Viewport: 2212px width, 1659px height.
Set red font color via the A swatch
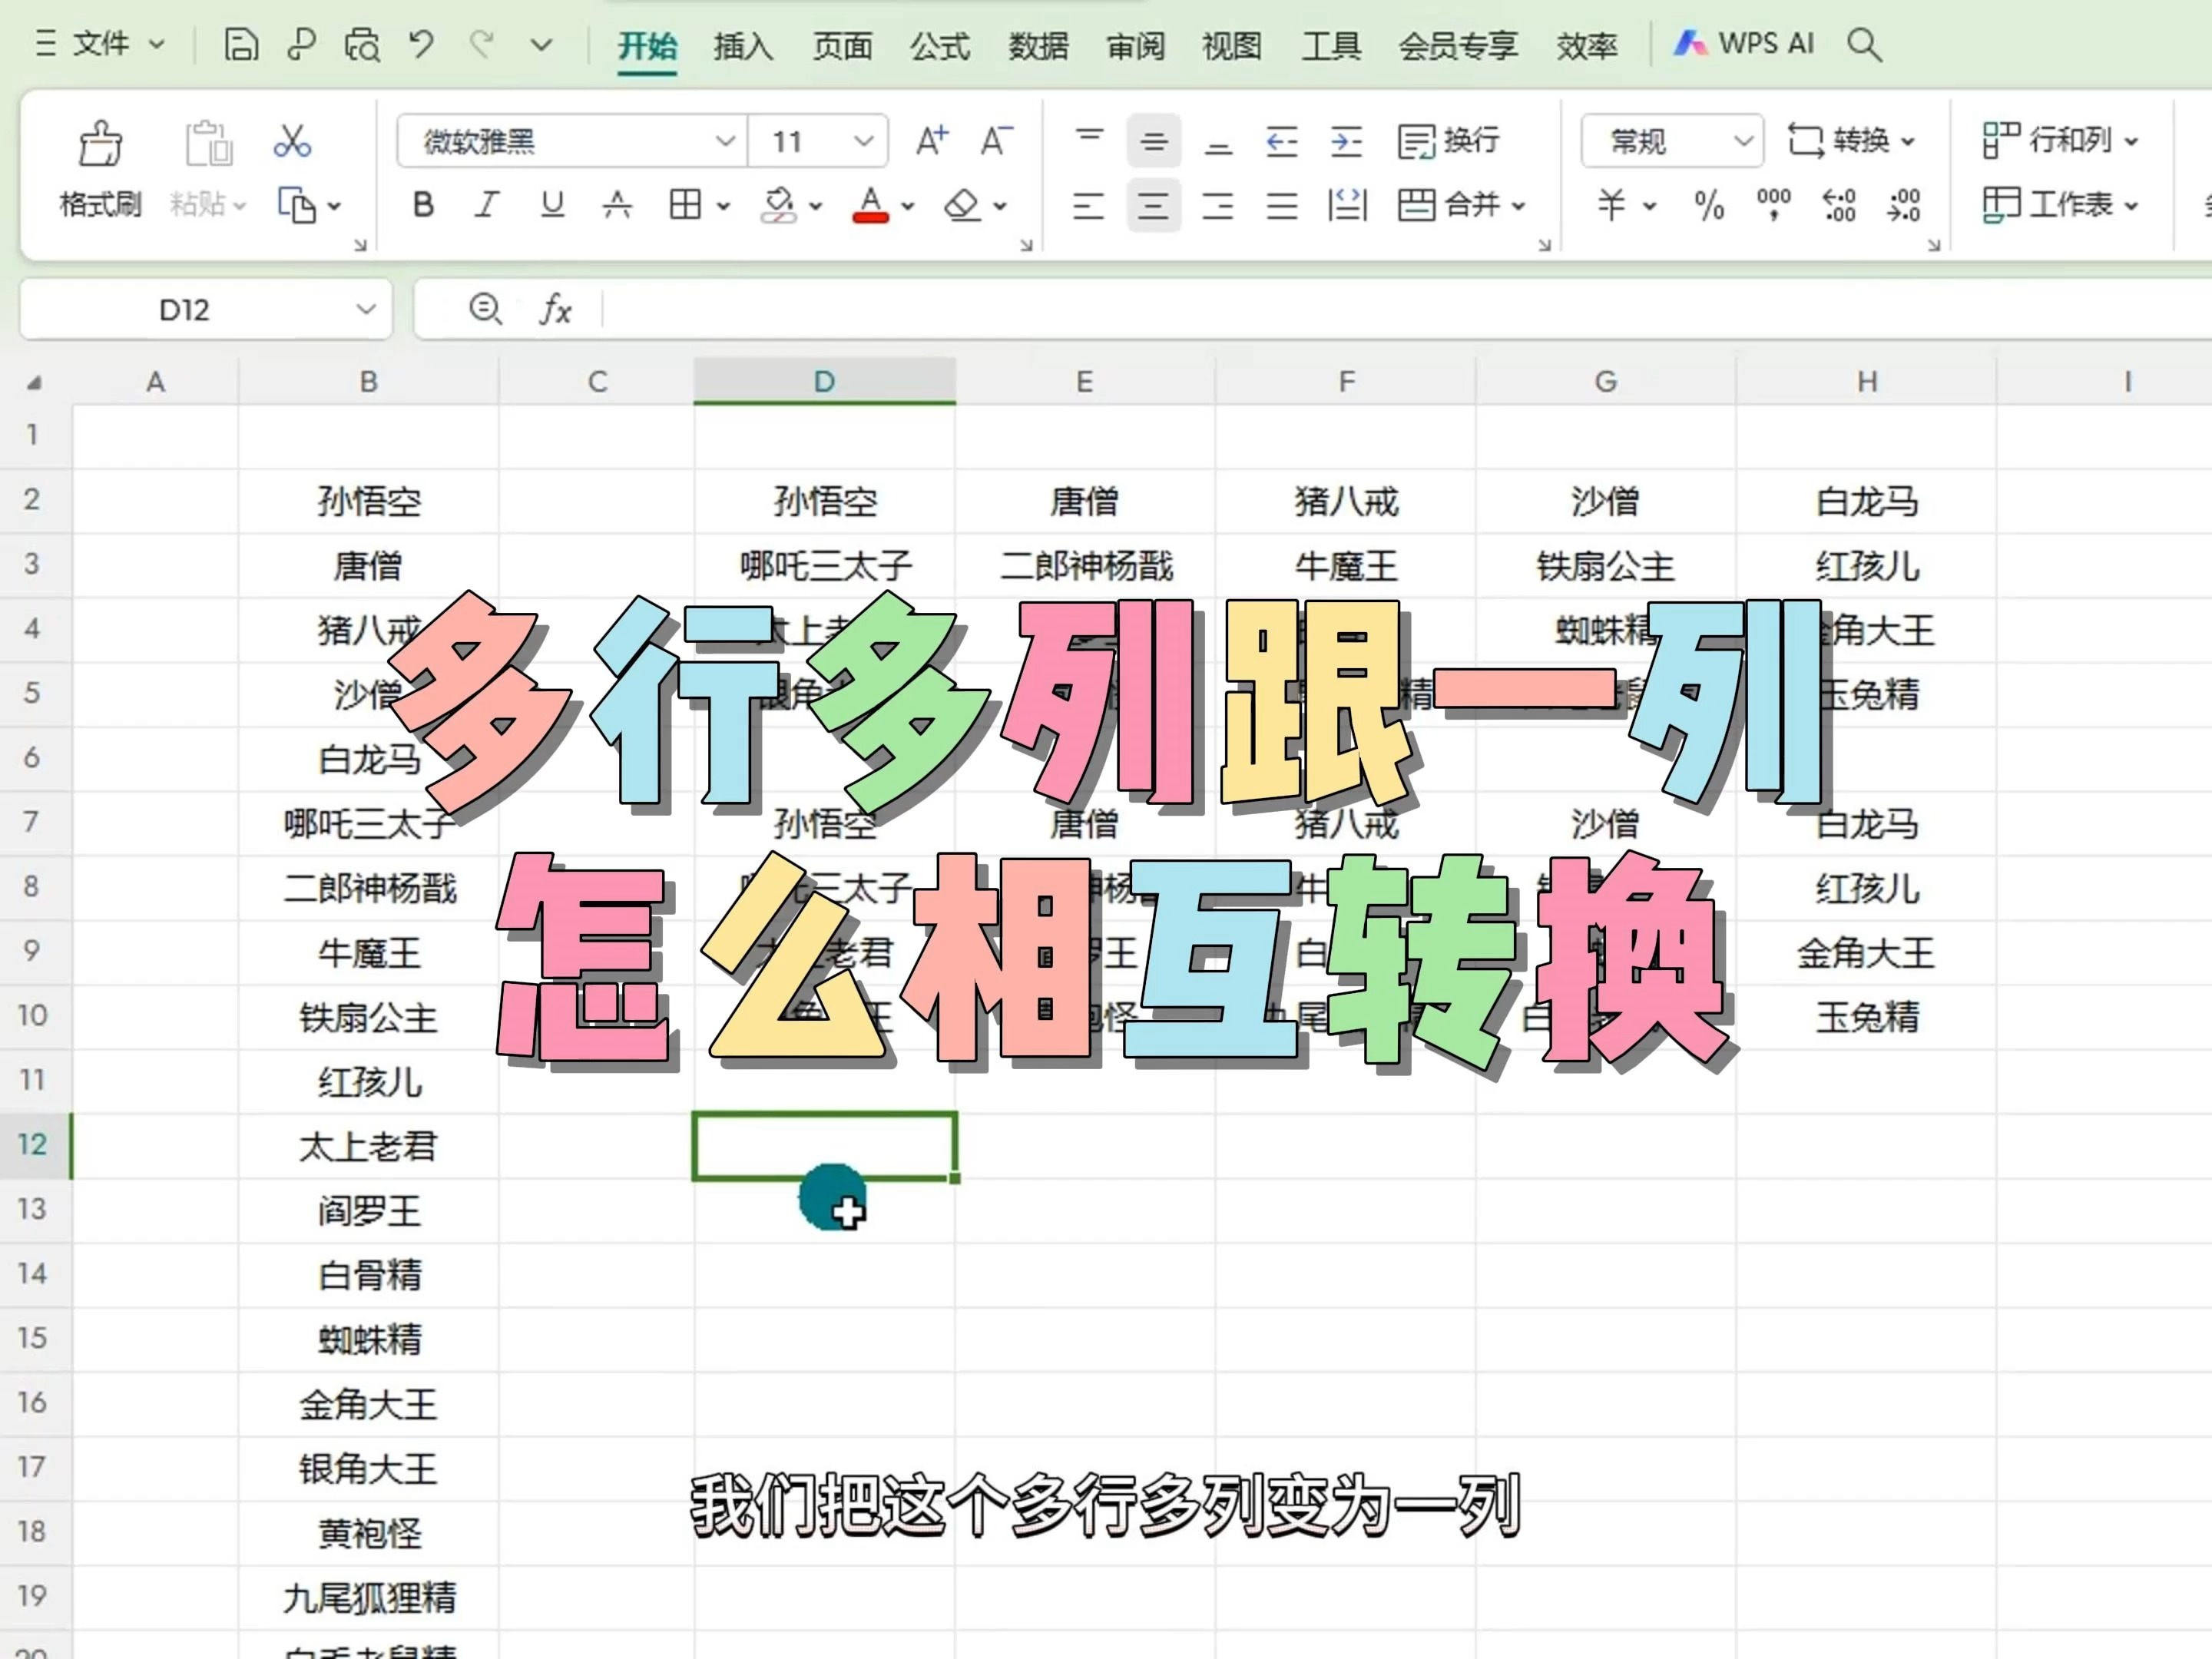point(871,206)
